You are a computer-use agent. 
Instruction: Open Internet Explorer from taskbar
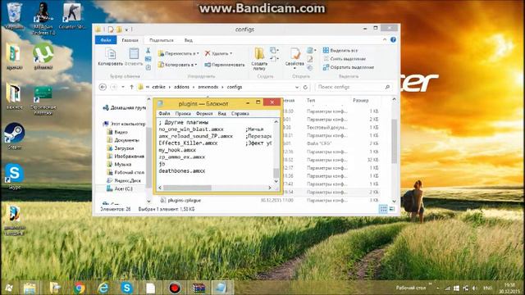click(103, 288)
